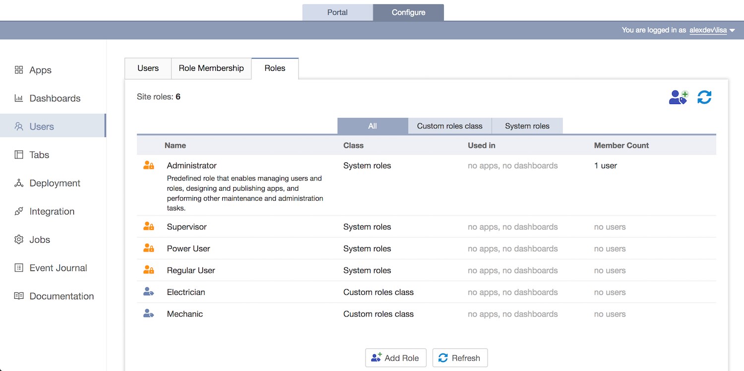Click the add role icon at top right

678,97
